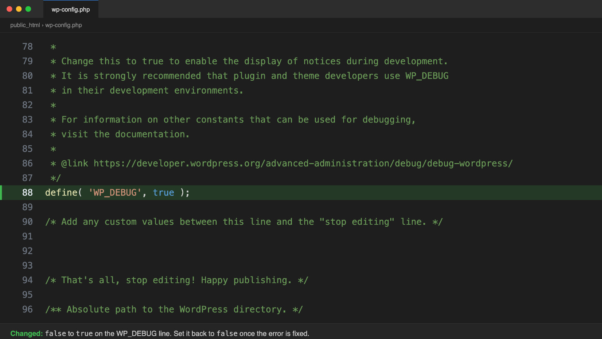The image size is (602, 339).
Task: Click the developer.wordpress.org URL on line 86
Action: pos(303,163)
